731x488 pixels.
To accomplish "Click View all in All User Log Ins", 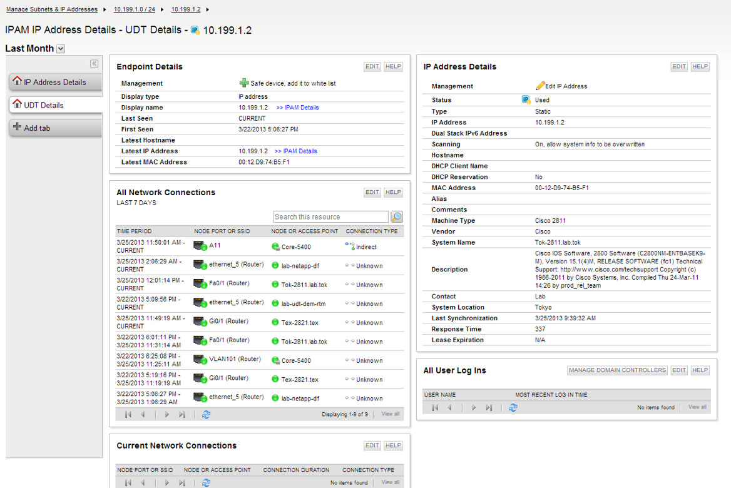I will click(697, 407).
